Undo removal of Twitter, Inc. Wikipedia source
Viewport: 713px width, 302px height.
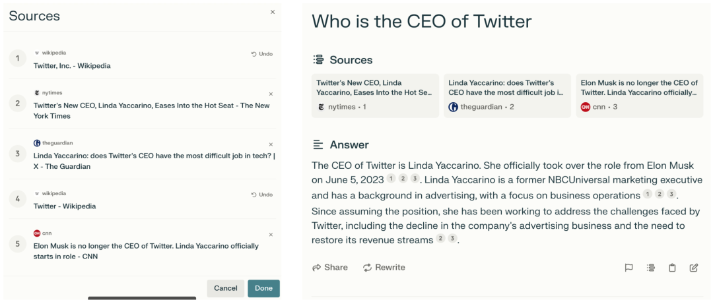[262, 54]
